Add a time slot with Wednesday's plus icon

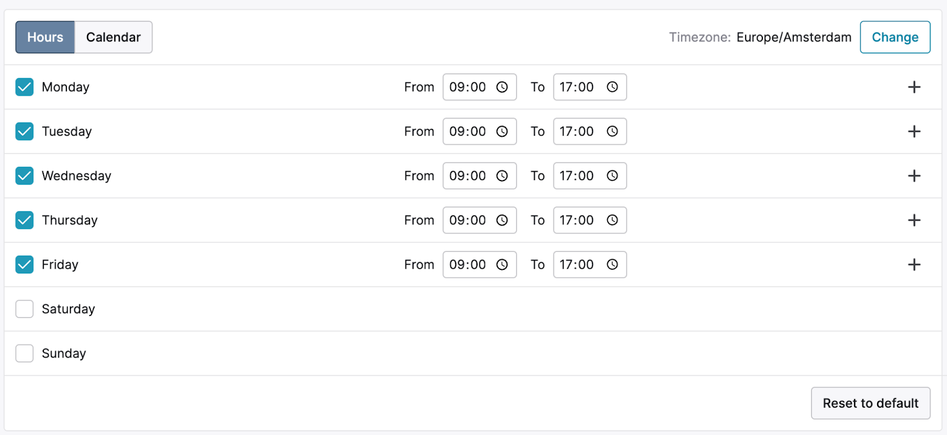914,176
